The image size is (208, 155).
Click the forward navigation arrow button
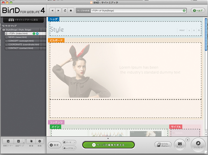[x=58, y=11]
